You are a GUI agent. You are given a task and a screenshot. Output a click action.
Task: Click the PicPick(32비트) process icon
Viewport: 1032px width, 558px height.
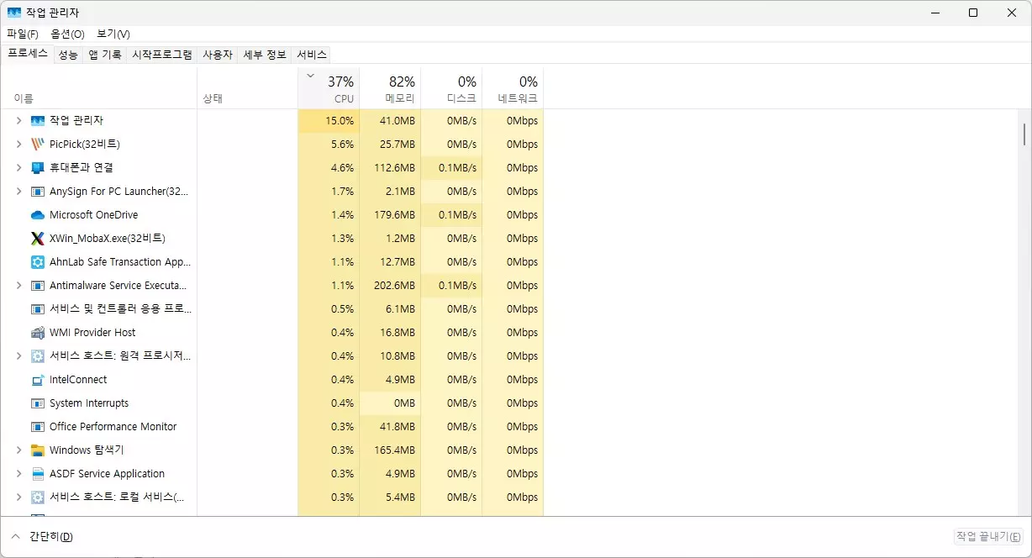(37, 145)
